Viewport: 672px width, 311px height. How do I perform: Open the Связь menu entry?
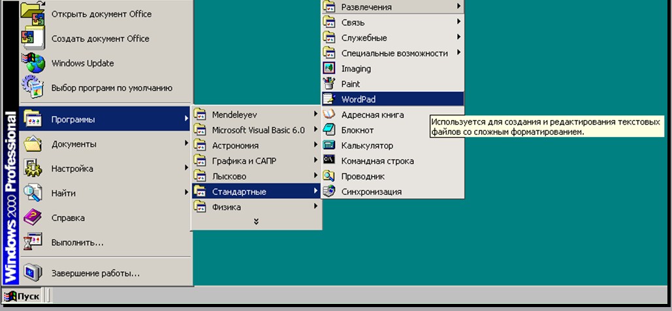click(392, 22)
